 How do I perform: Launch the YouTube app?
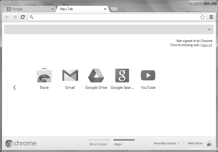pos(148,75)
